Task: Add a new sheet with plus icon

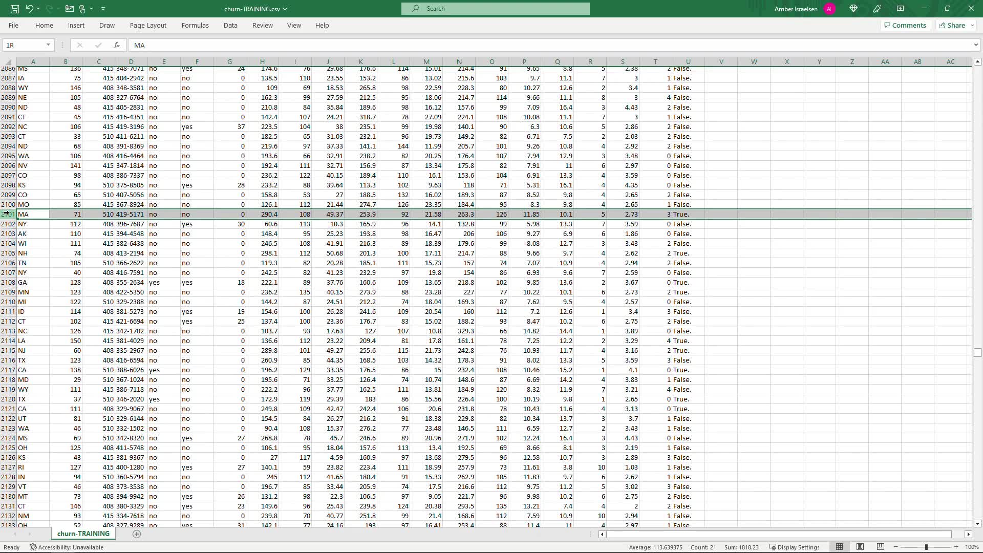Action: [x=137, y=534]
